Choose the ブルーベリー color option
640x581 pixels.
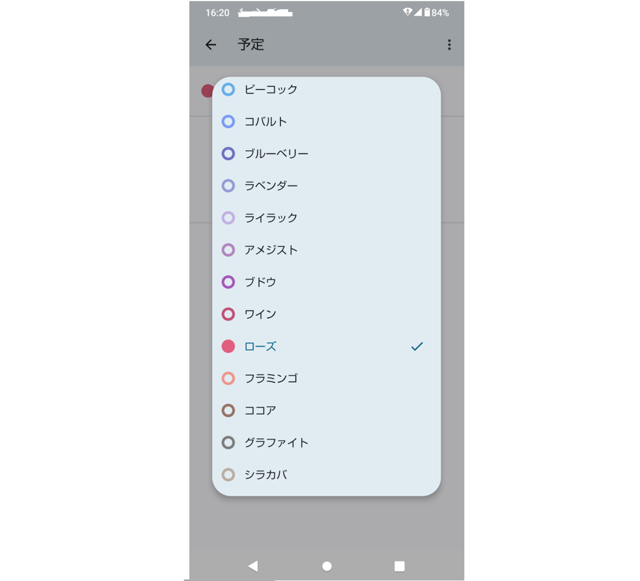326,153
